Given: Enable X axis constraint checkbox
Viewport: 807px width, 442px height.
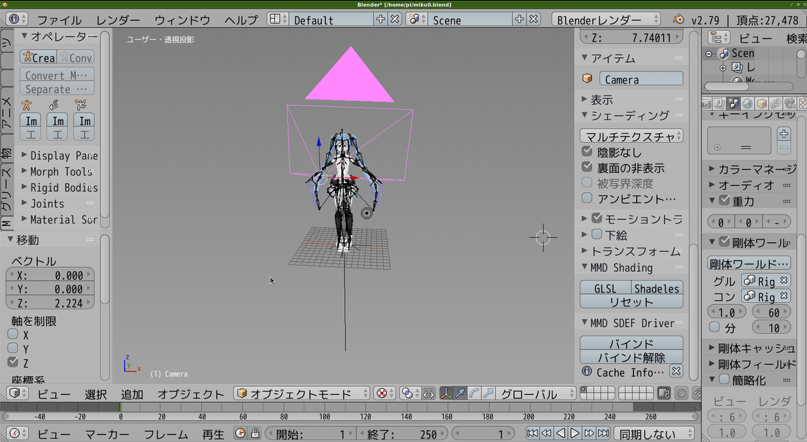Looking at the screenshot, I should tap(13, 334).
